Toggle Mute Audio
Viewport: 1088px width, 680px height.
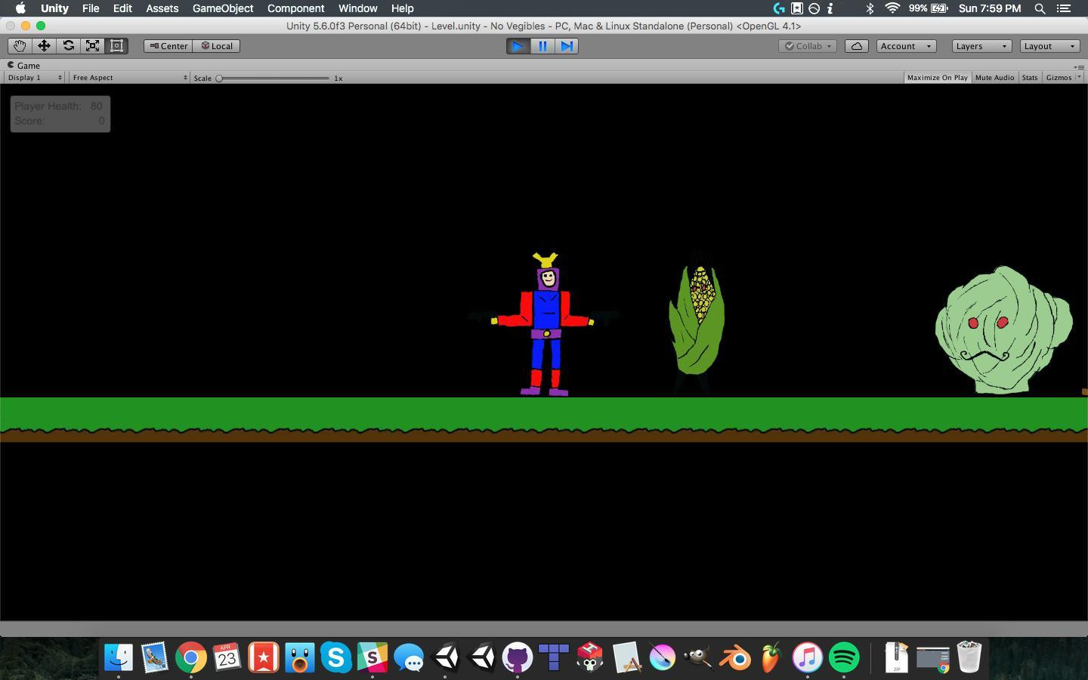coord(994,78)
